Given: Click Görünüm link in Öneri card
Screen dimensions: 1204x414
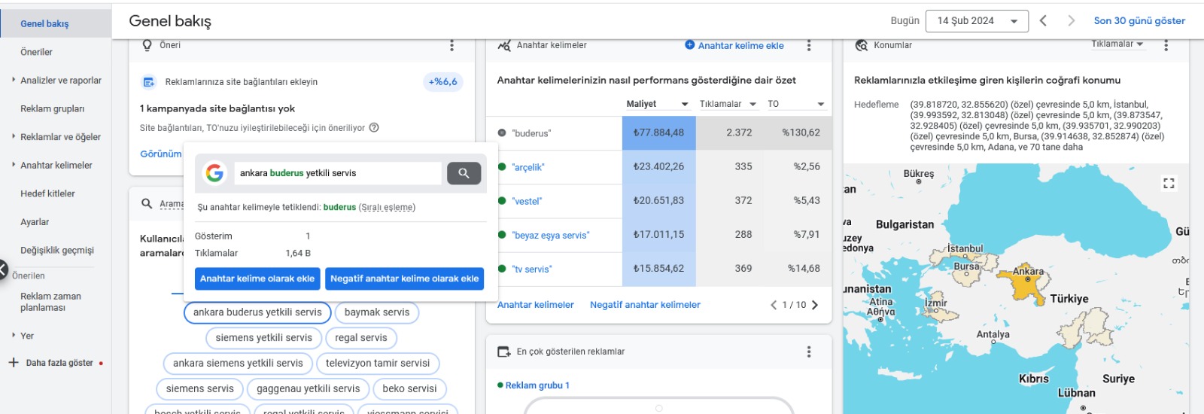Looking at the screenshot, I should point(160,154).
